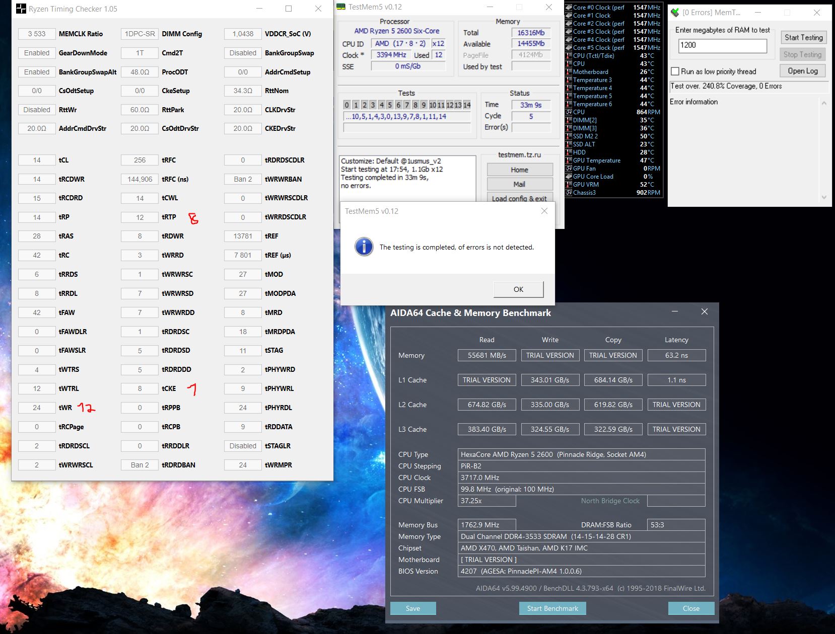
Task: Save the AIDA64 benchmark results
Action: coord(413,608)
